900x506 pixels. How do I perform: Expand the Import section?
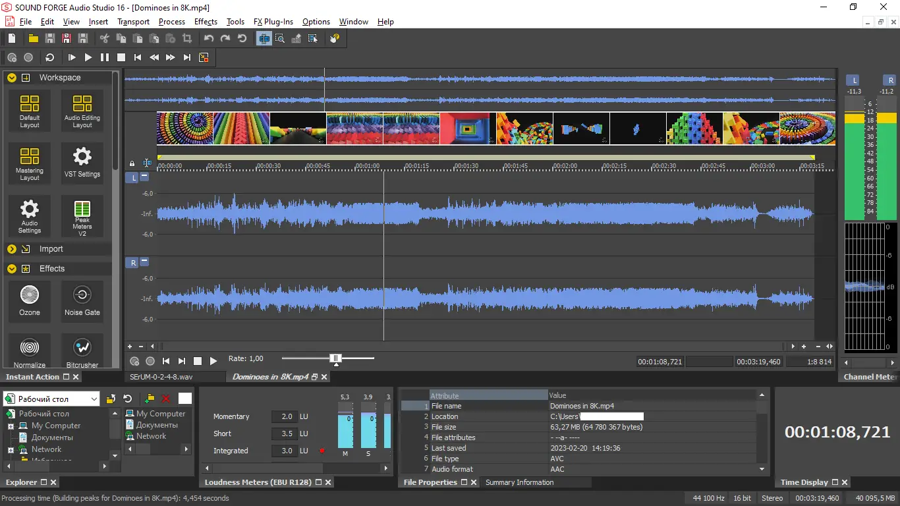click(11, 249)
